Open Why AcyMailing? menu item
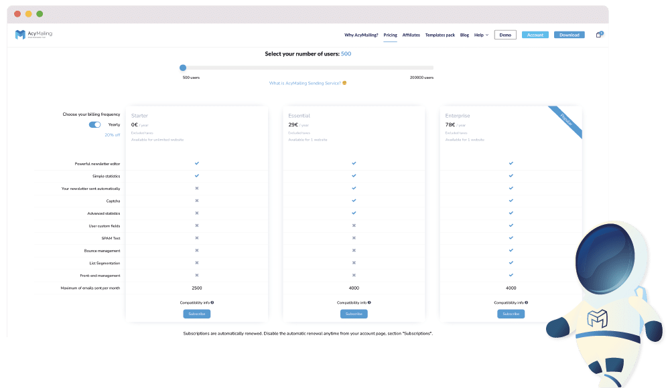 (x=361, y=35)
